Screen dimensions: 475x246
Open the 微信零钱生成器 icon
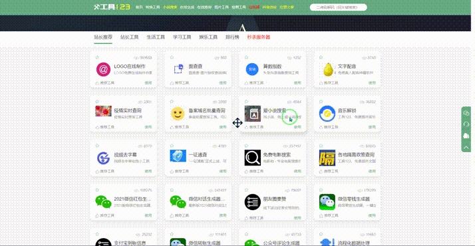pyautogui.click(x=327, y=202)
